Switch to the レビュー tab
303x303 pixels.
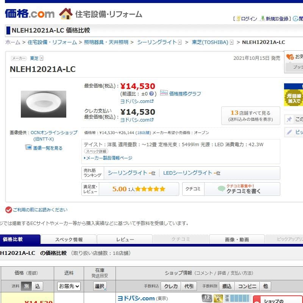coord(125,239)
